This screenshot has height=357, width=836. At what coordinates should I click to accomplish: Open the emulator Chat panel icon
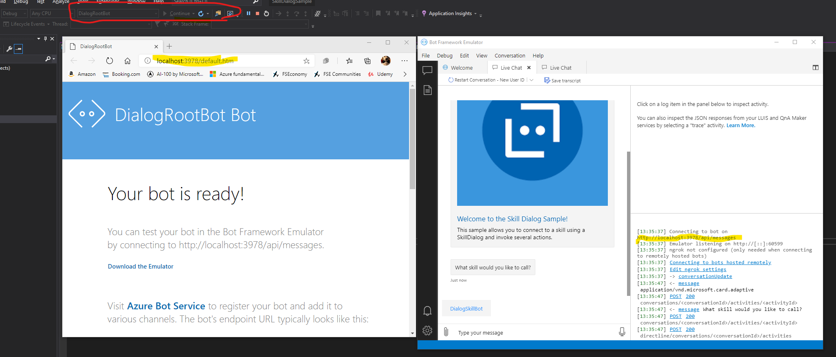tap(427, 71)
